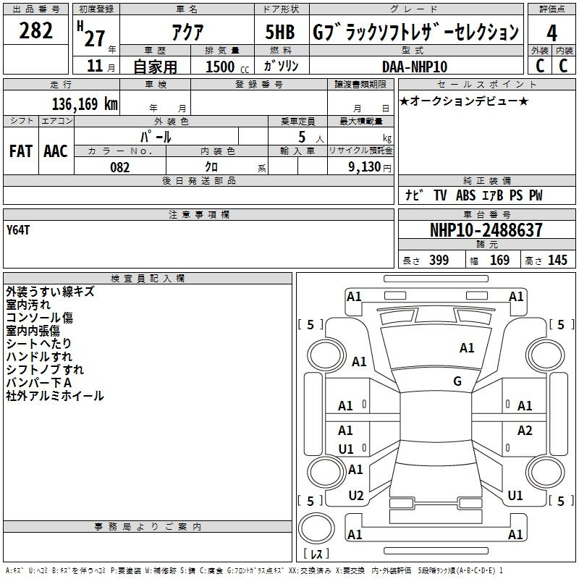579x579 pixels.
Task: Select the 車台番号 header
Action: point(486,214)
